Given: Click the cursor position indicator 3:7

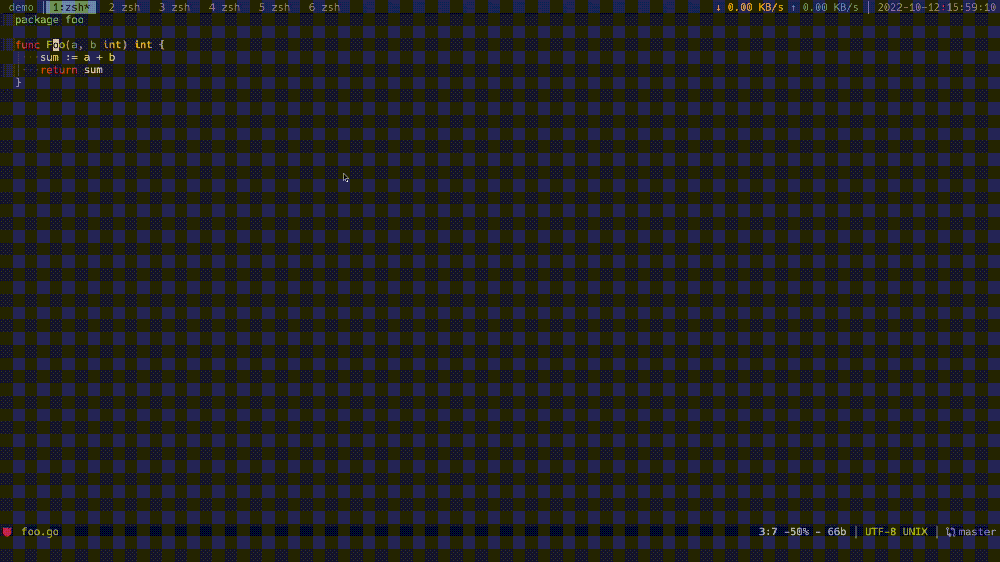Looking at the screenshot, I should 768,531.
